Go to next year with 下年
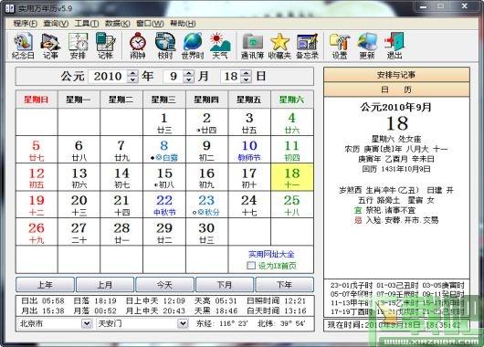 point(285,285)
